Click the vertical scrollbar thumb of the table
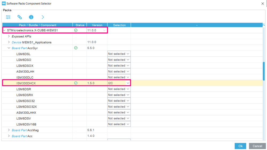The width and height of the screenshot is (267, 150). (264, 71)
